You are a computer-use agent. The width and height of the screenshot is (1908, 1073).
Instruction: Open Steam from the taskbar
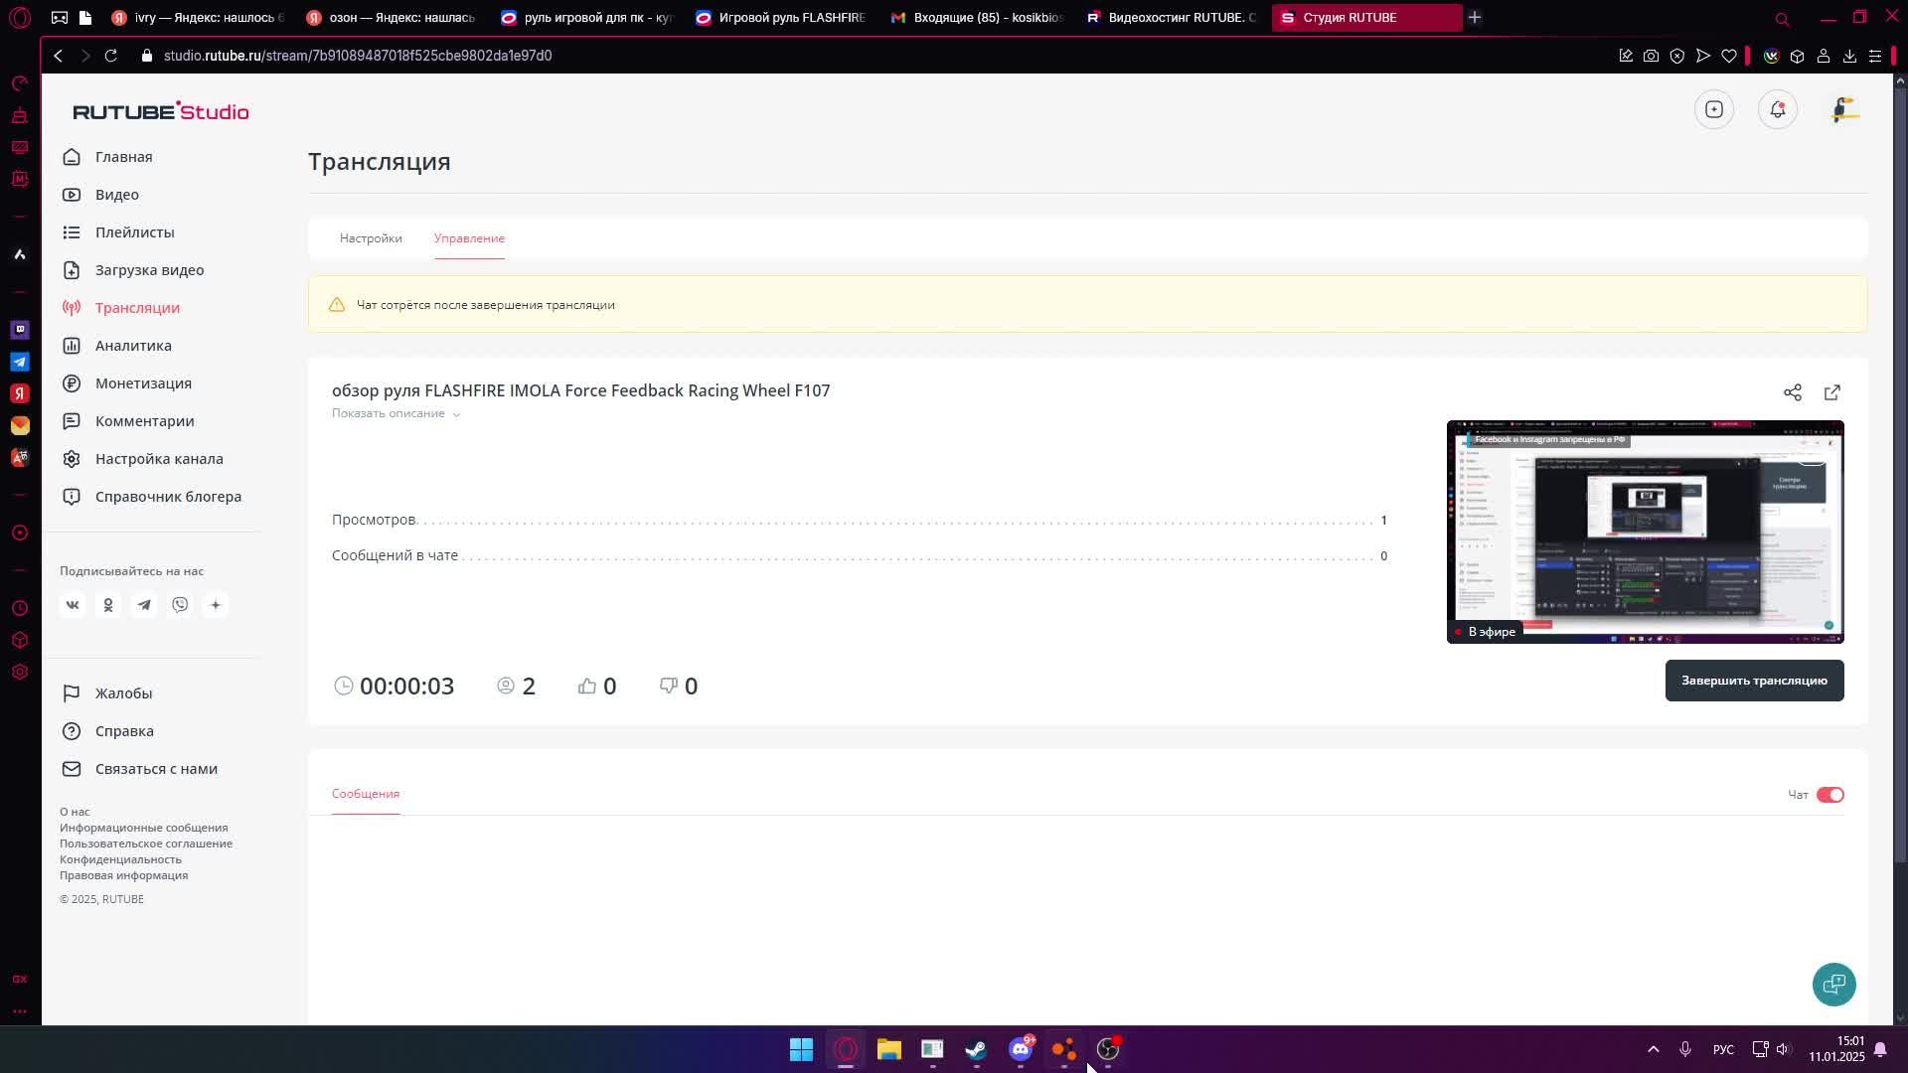click(976, 1049)
